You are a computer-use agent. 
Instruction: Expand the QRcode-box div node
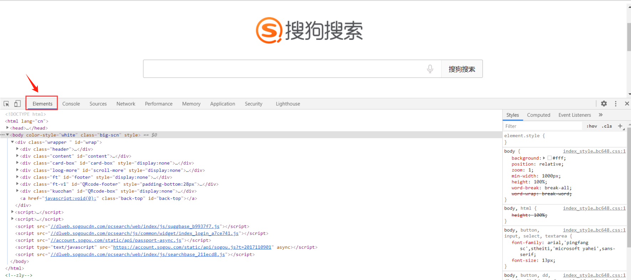point(17,191)
